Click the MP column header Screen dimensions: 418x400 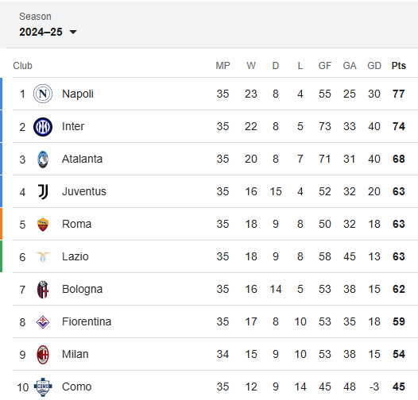[x=223, y=66]
